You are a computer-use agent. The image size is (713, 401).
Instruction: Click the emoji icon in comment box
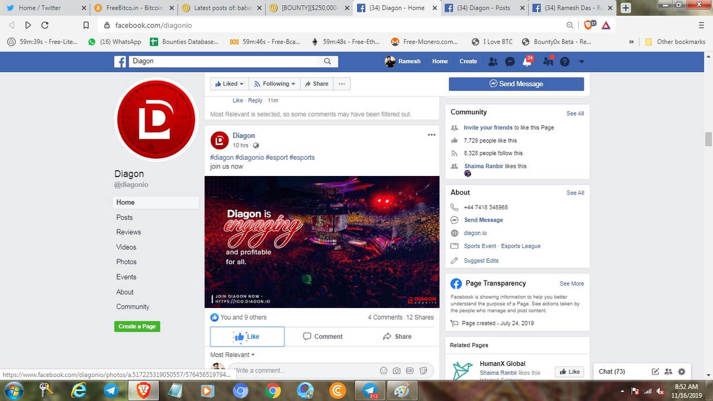383,370
